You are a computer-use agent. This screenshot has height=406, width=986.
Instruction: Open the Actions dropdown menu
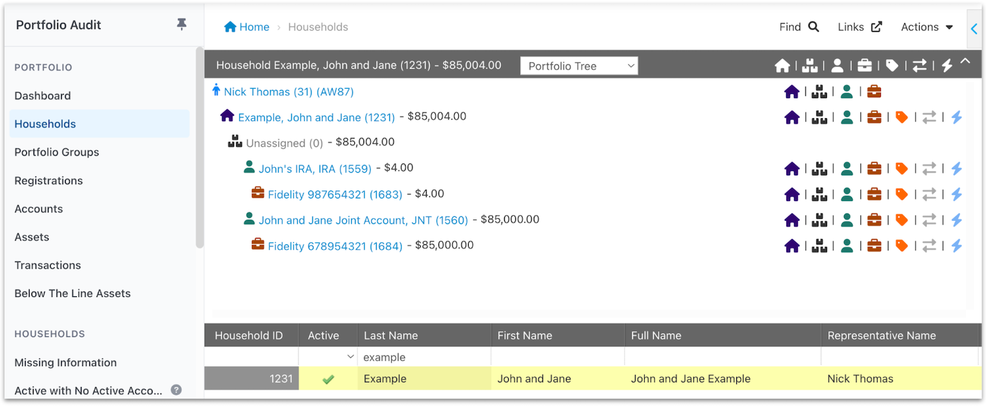point(927,27)
